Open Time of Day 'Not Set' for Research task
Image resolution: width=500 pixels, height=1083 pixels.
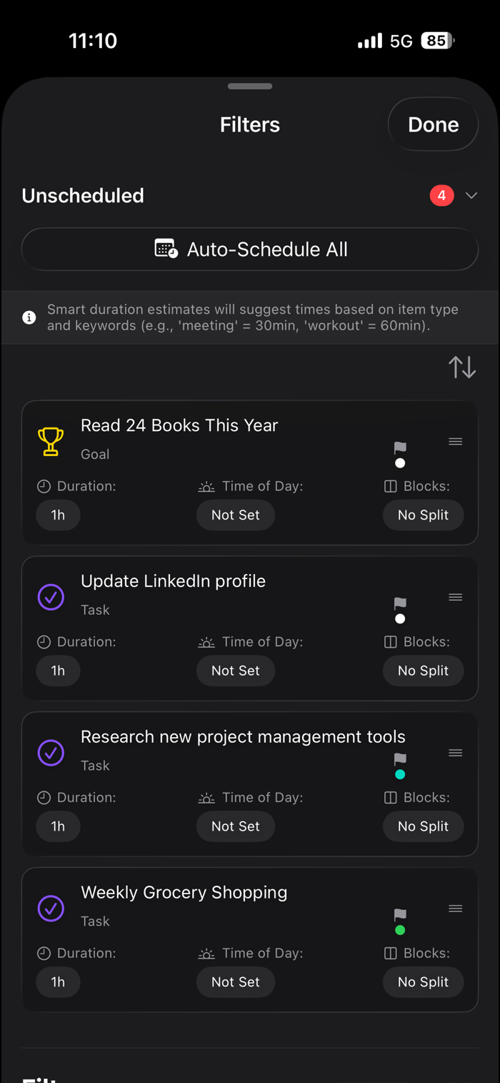coord(236,826)
